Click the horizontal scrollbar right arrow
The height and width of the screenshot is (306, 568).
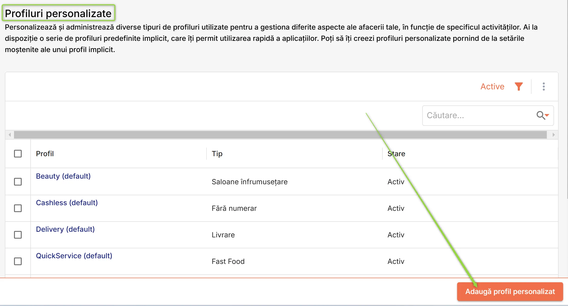(553, 135)
